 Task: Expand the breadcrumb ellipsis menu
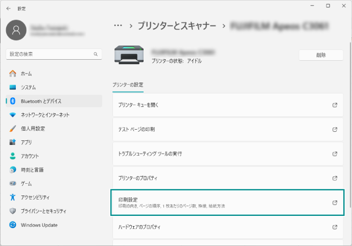(x=118, y=25)
